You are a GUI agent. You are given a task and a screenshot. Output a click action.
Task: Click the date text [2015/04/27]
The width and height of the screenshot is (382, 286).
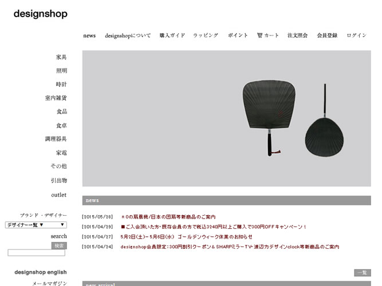coord(97,237)
